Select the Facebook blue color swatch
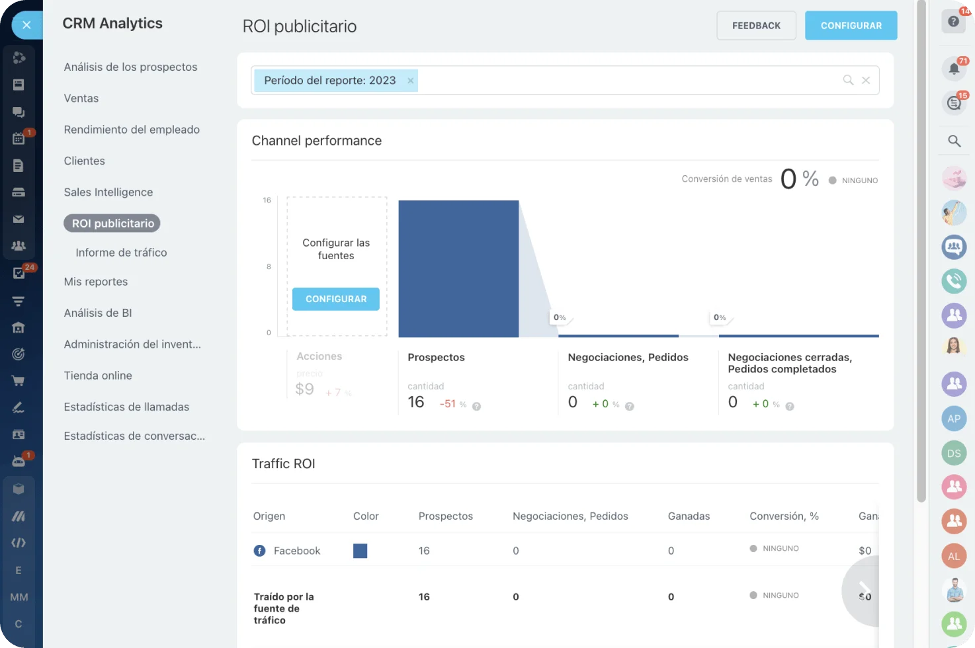 pyautogui.click(x=360, y=550)
